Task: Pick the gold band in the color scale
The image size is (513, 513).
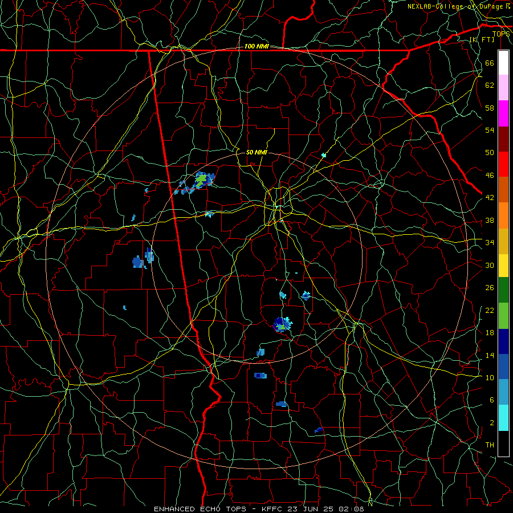Action: pyautogui.click(x=503, y=241)
